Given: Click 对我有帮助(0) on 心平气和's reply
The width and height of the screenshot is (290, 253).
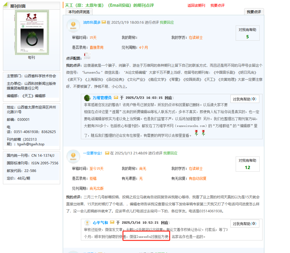Looking at the screenshot, I should click(x=244, y=224).
